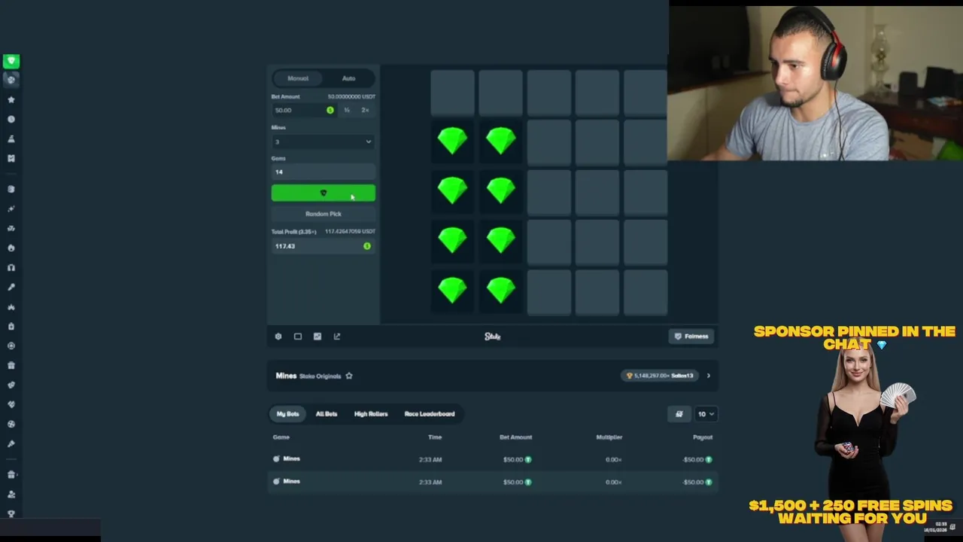Click first row's -$50.00 payout

click(x=697, y=459)
